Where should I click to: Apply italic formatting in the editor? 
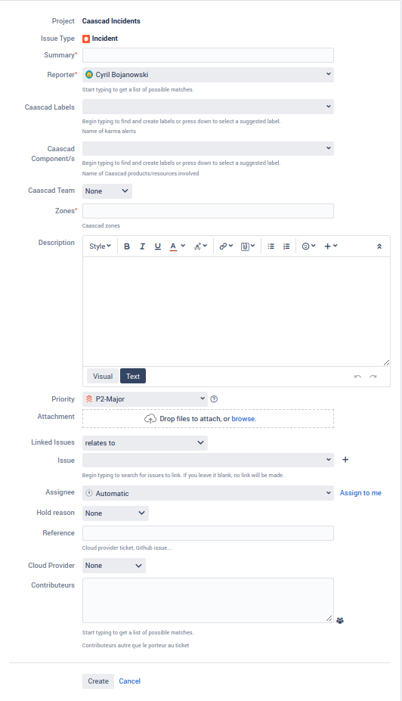pos(142,247)
